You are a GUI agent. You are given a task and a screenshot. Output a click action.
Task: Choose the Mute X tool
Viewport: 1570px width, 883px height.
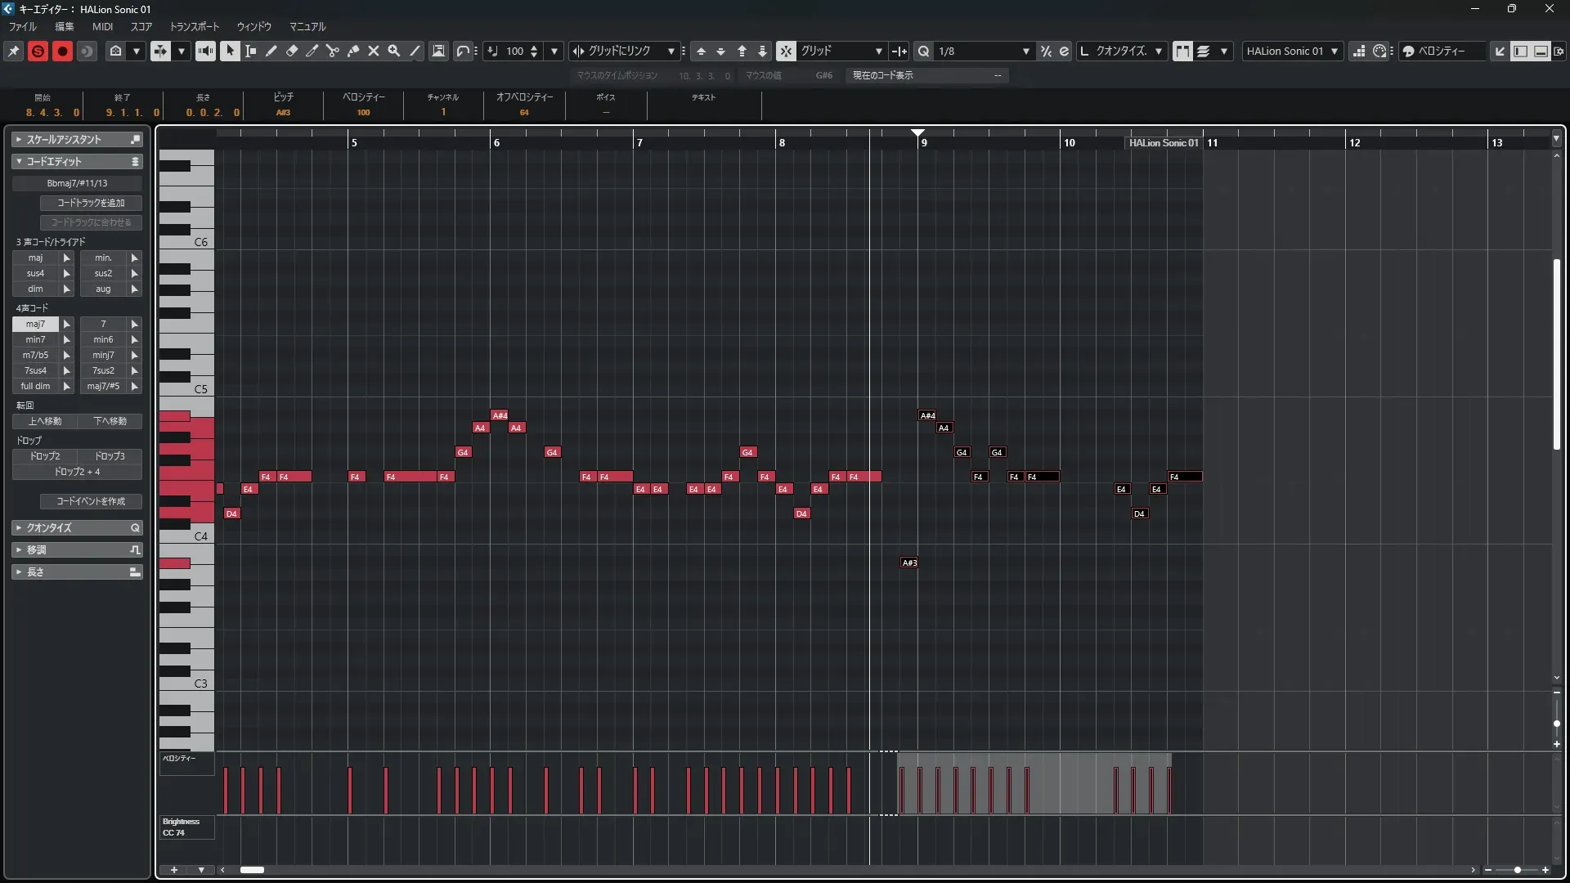click(x=374, y=51)
